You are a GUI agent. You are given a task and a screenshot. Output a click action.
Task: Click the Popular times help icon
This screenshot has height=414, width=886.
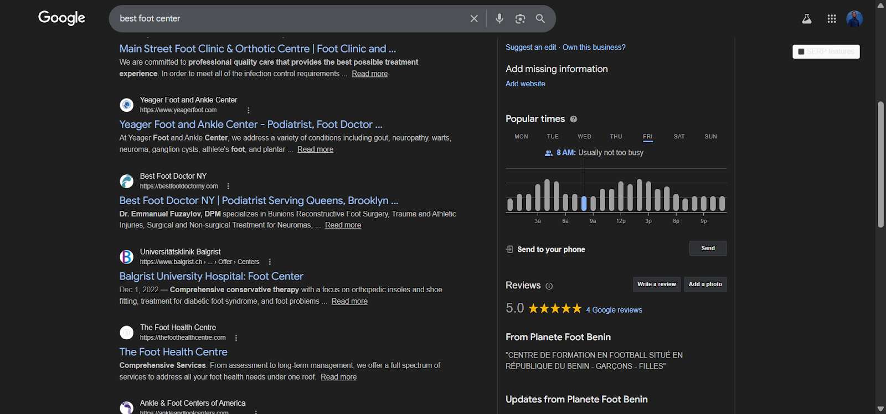[x=574, y=119]
